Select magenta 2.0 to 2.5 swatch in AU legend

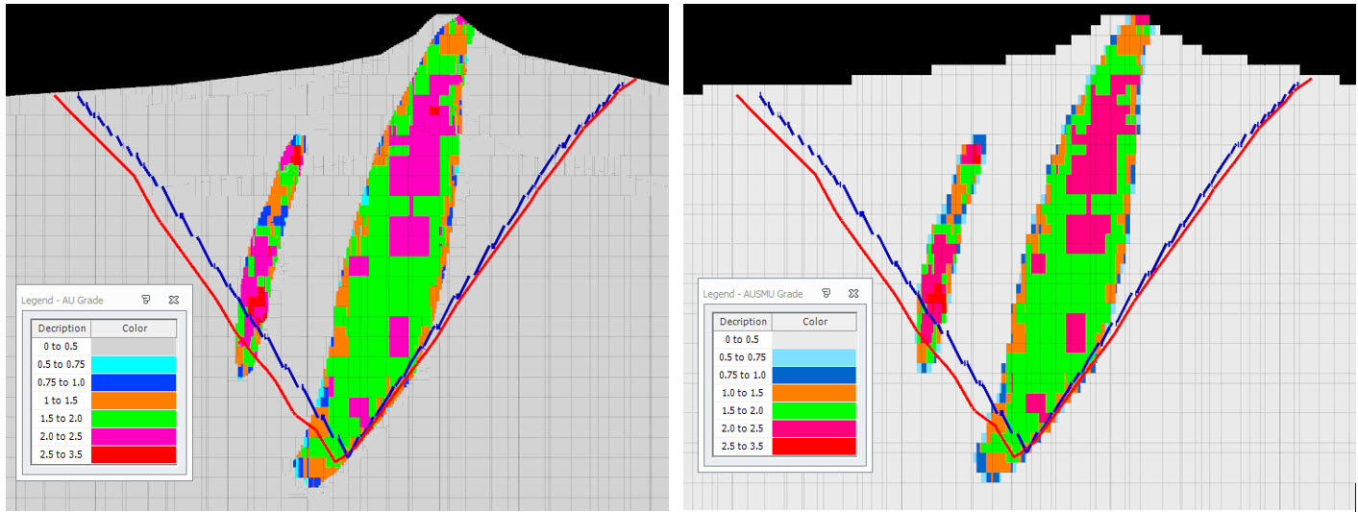[x=134, y=437]
